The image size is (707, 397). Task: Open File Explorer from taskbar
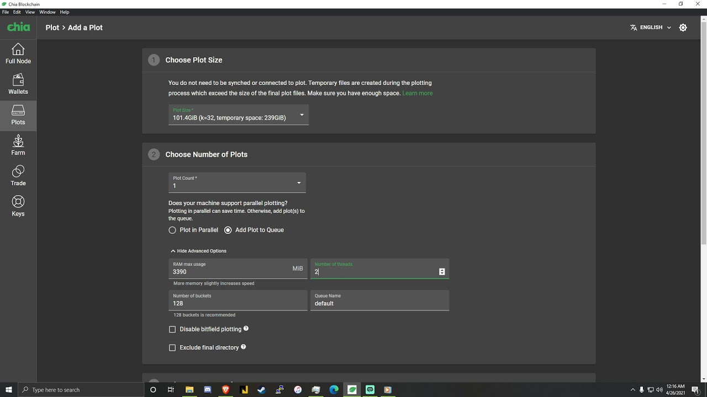click(189, 390)
